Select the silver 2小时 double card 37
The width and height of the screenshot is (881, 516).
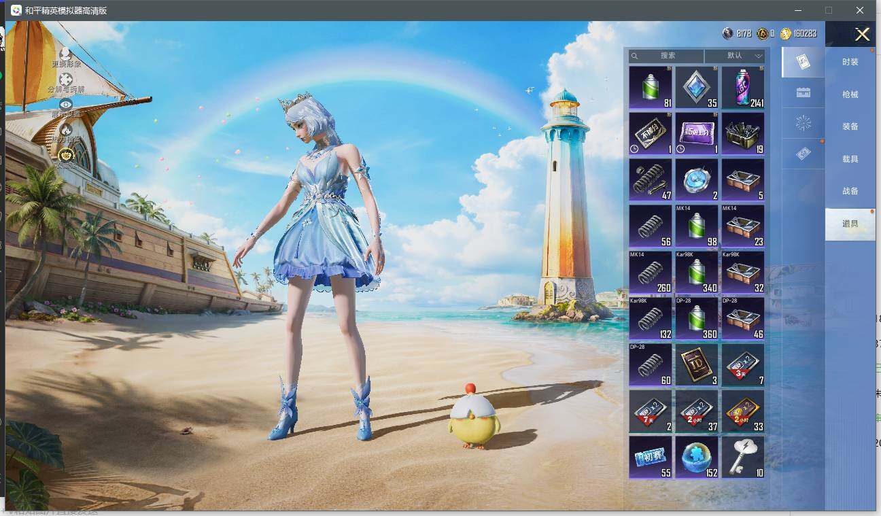click(x=697, y=411)
